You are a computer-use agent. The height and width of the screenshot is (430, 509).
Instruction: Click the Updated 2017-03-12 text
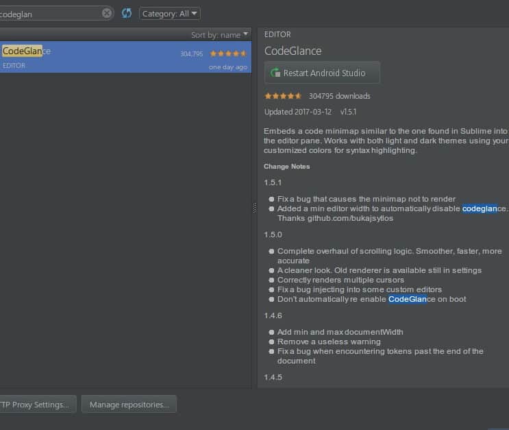point(298,112)
